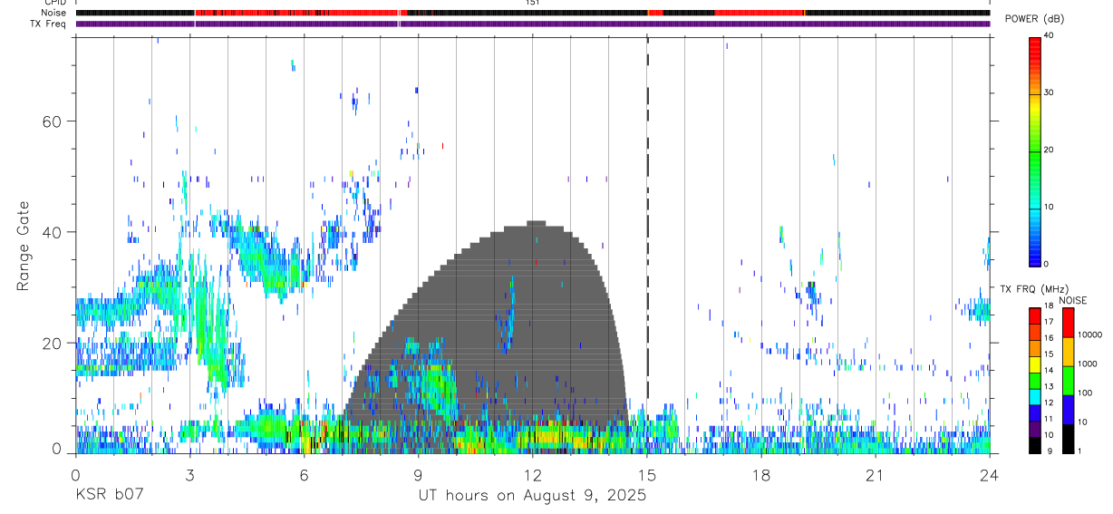
Task: Click the '24' hour tick on time axis
Action: pyautogui.click(x=990, y=474)
